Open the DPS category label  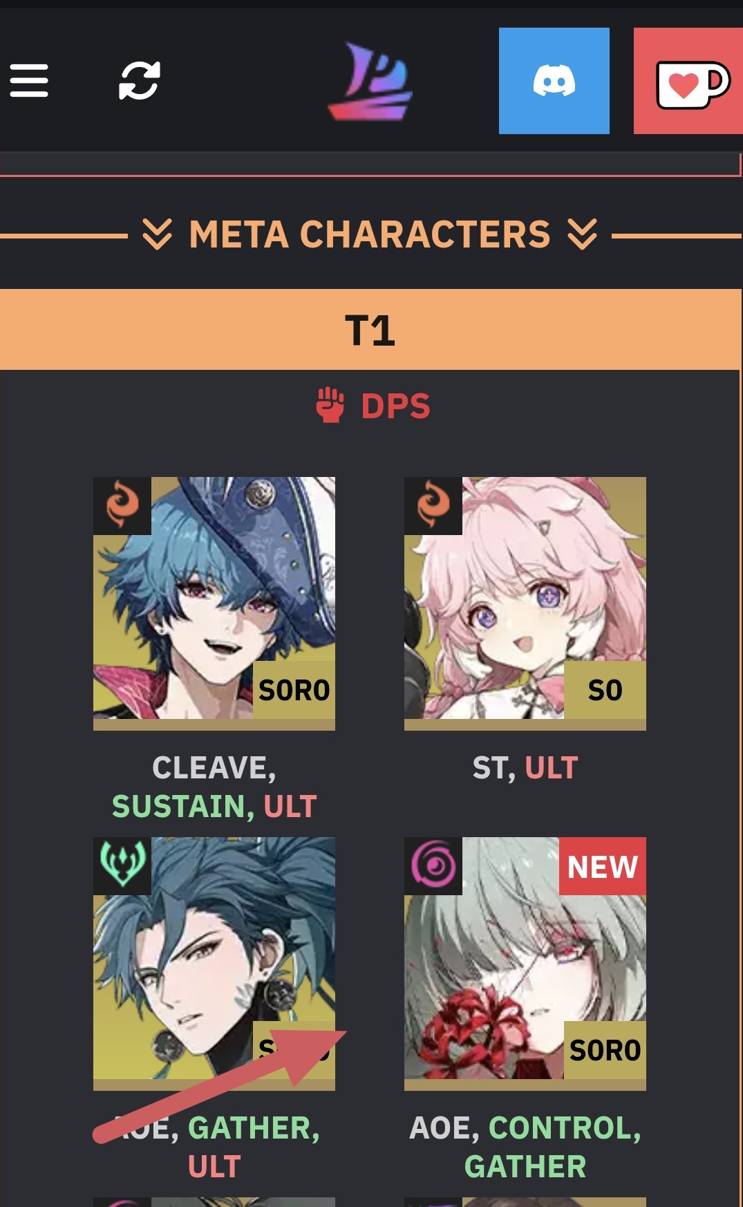pyautogui.click(x=395, y=406)
